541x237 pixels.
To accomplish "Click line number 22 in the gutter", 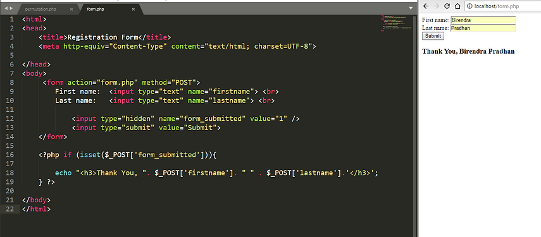I will 9,209.
